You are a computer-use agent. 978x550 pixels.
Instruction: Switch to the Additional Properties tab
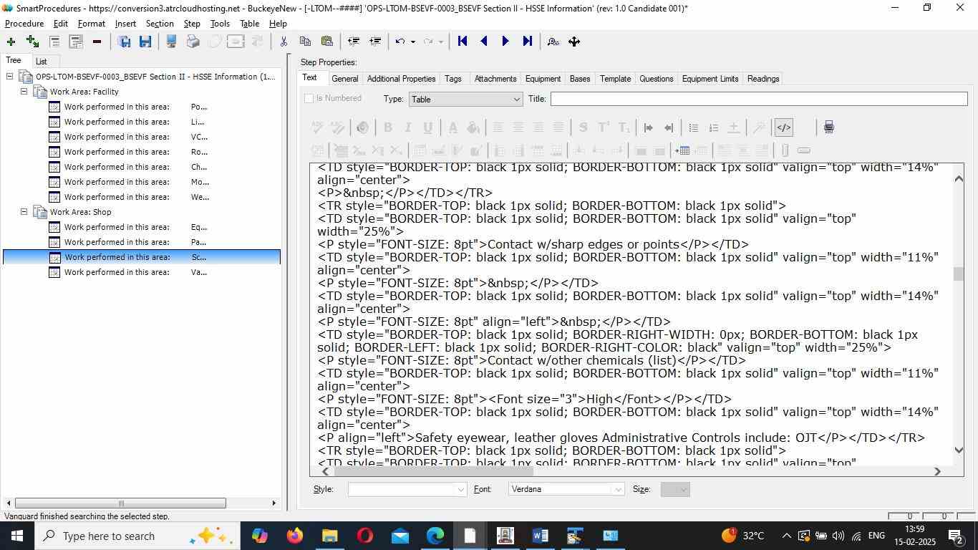click(x=401, y=79)
